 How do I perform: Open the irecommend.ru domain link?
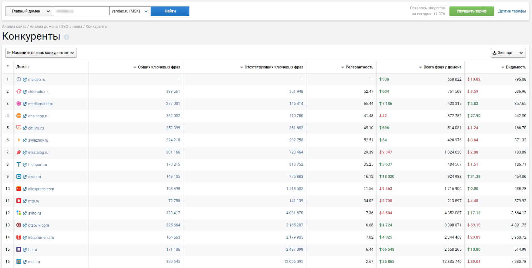pos(41,238)
